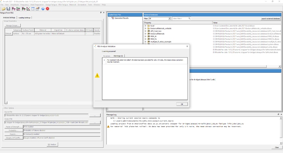Select the locked FKM_Fe database icon

point(149,39)
